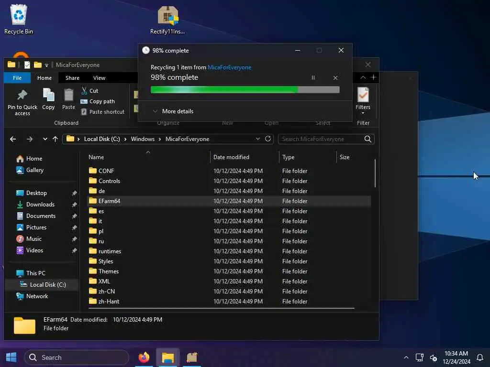Refresh the MicaForEveryone folder
The height and width of the screenshot is (367, 490).
[x=268, y=139]
